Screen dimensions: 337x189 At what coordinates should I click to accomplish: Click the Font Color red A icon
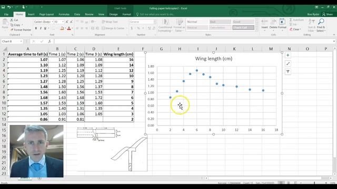(x=69, y=28)
